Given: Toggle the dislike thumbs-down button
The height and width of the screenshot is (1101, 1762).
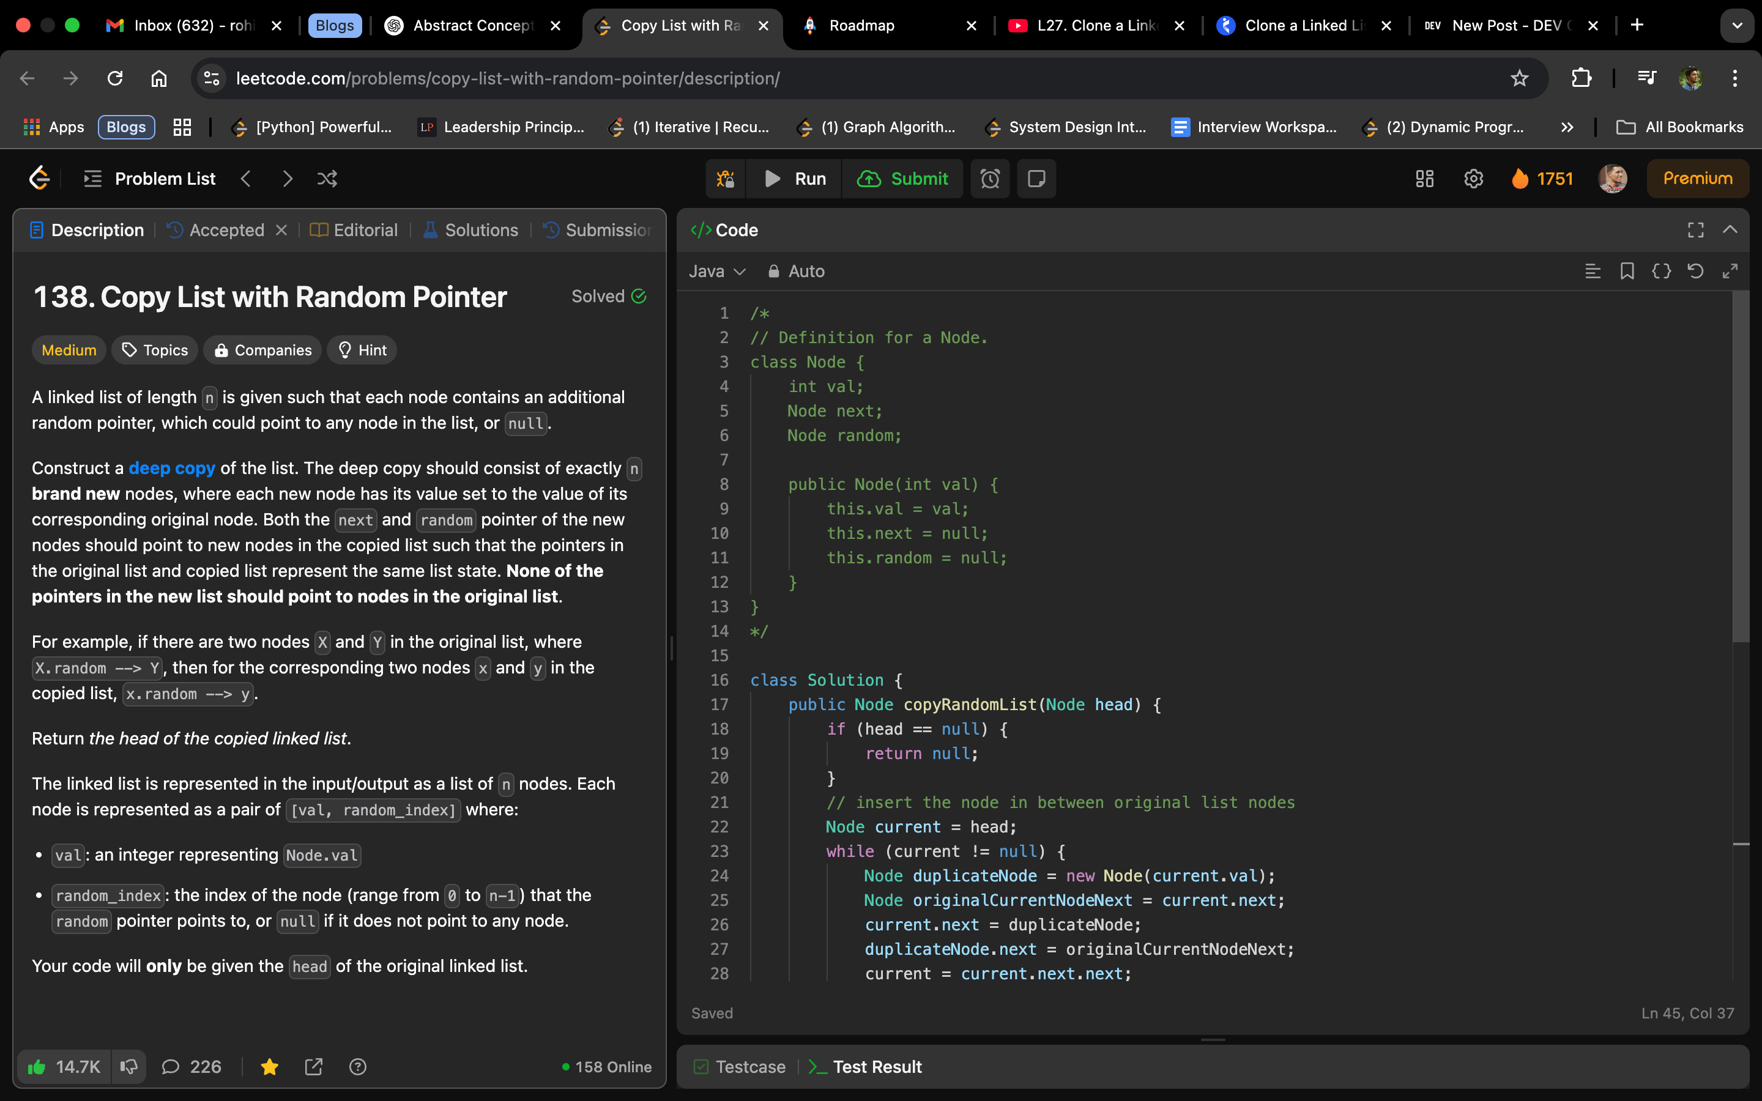Looking at the screenshot, I should pos(129,1067).
